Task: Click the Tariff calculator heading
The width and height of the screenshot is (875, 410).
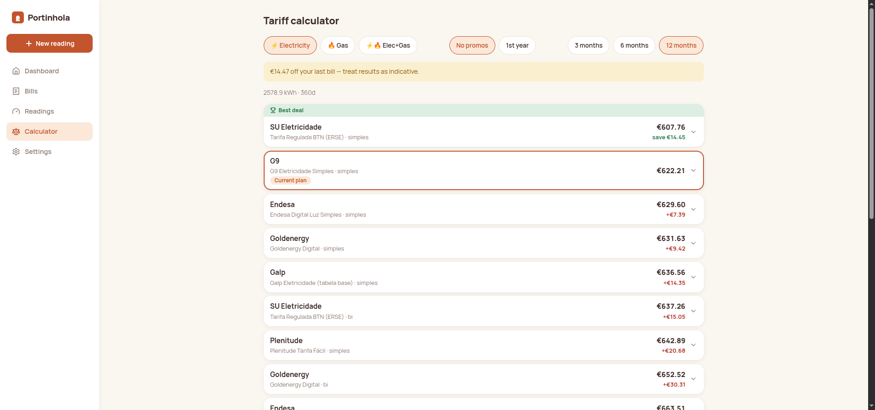Action: click(x=301, y=21)
